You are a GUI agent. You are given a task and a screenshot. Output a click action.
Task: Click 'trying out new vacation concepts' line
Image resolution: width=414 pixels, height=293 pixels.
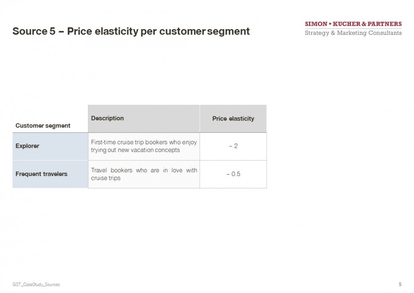(135, 150)
